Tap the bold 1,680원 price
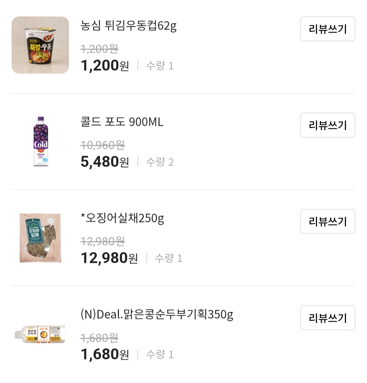Screen dimensions: 367x383 coord(105,354)
